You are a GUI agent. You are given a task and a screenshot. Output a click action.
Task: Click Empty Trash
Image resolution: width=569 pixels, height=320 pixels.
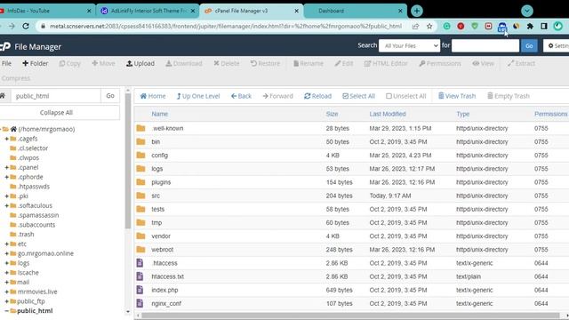[x=508, y=96]
